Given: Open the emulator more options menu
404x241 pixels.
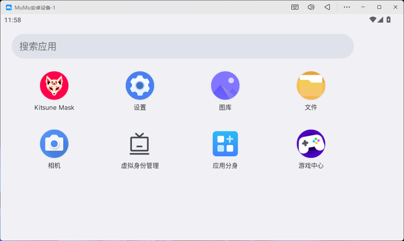Looking at the screenshot, I should click(346, 7).
